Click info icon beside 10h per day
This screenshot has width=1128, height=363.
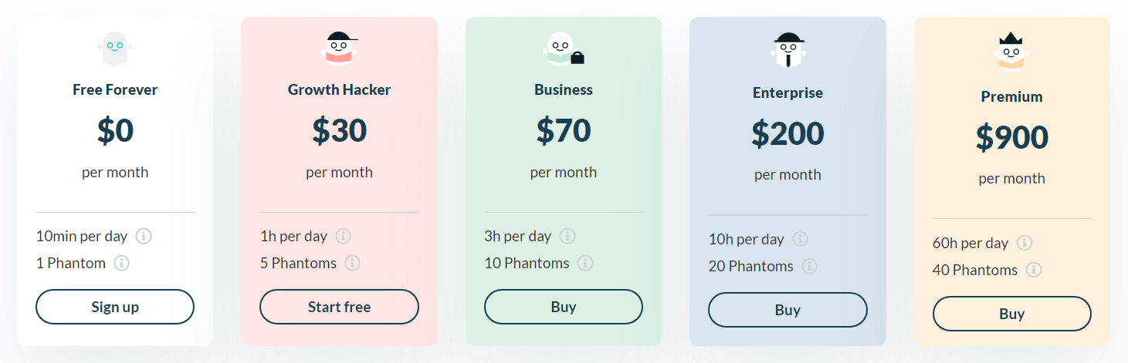tap(800, 239)
